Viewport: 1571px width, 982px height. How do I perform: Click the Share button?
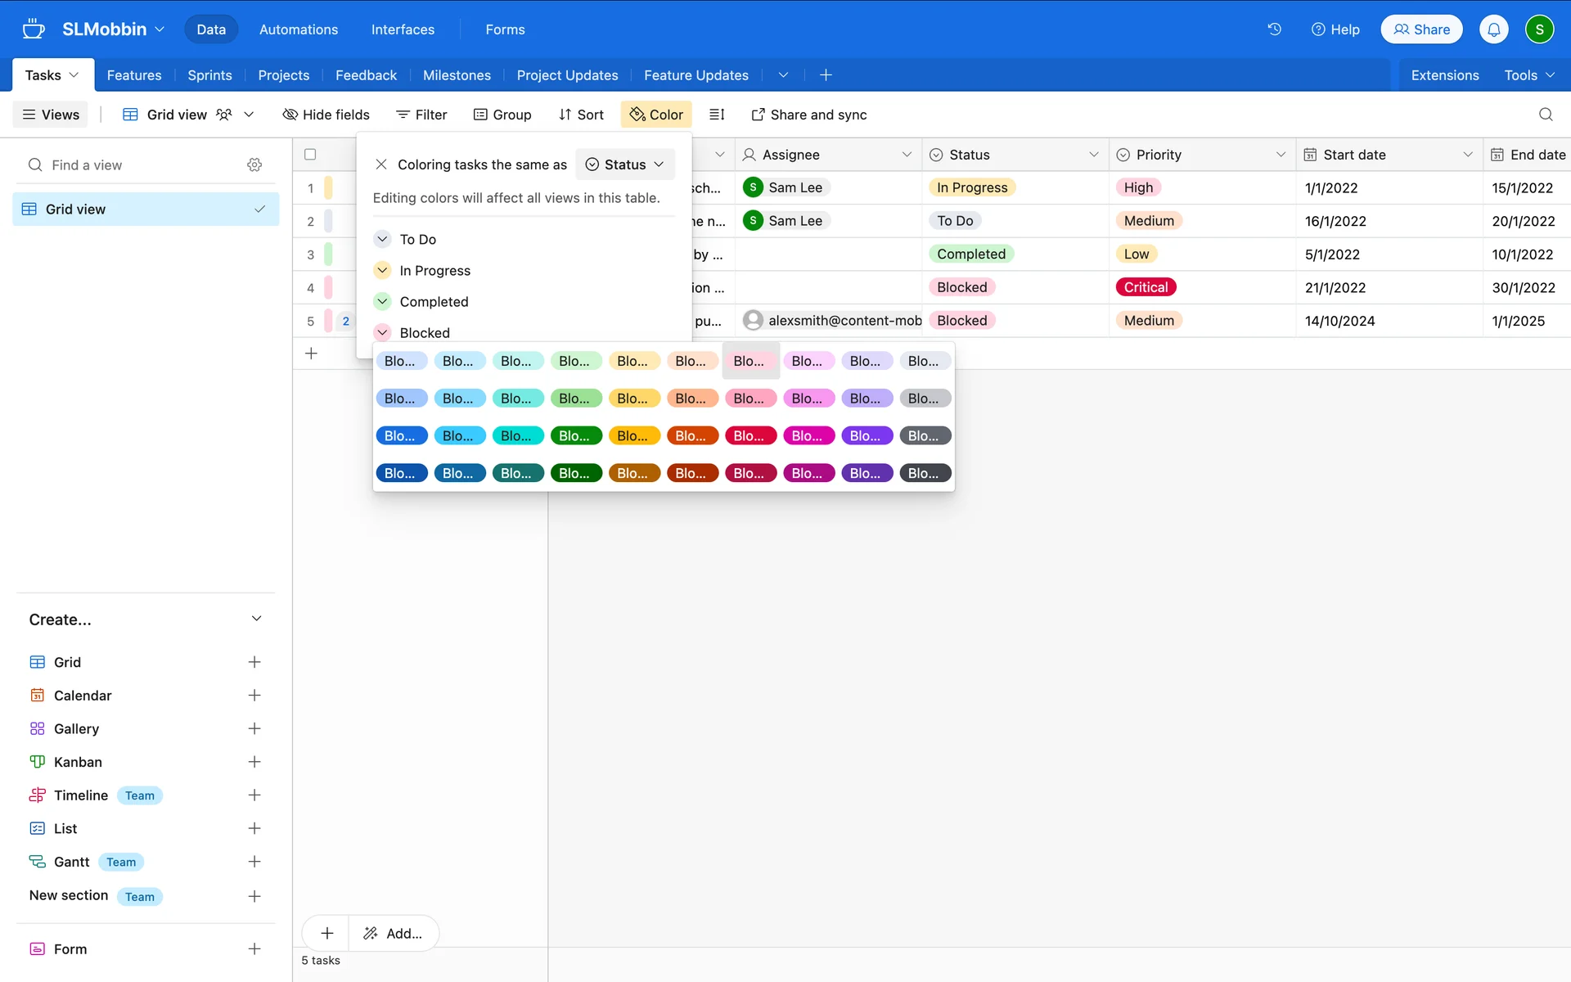click(x=1421, y=29)
